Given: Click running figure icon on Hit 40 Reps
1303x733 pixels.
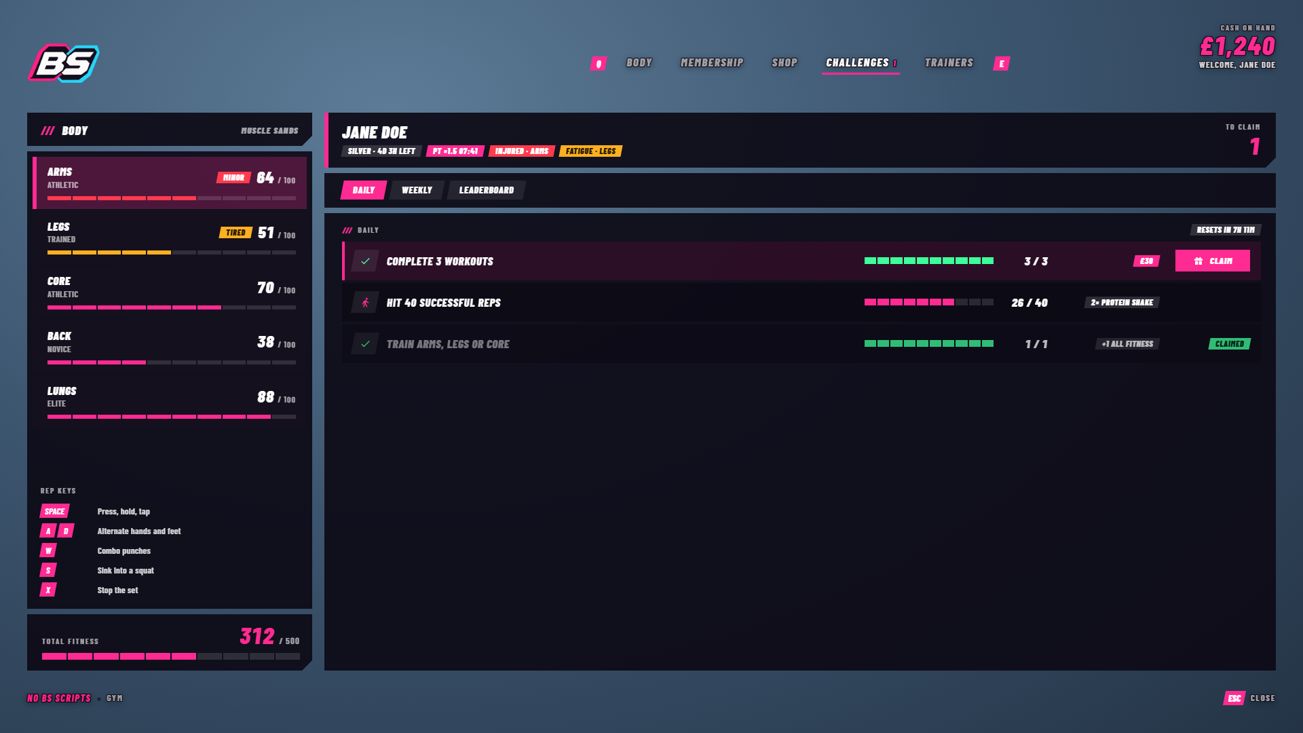Looking at the screenshot, I should (x=365, y=303).
